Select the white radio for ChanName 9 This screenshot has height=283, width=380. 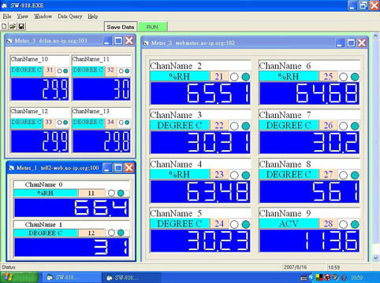tap(343, 224)
